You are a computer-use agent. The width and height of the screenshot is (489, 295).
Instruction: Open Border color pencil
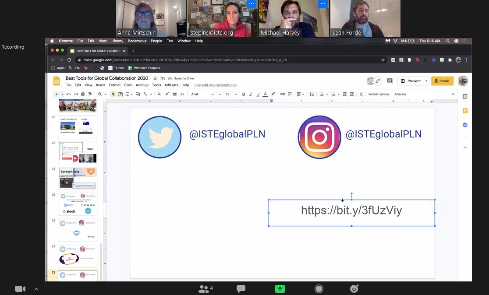click(167, 94)
